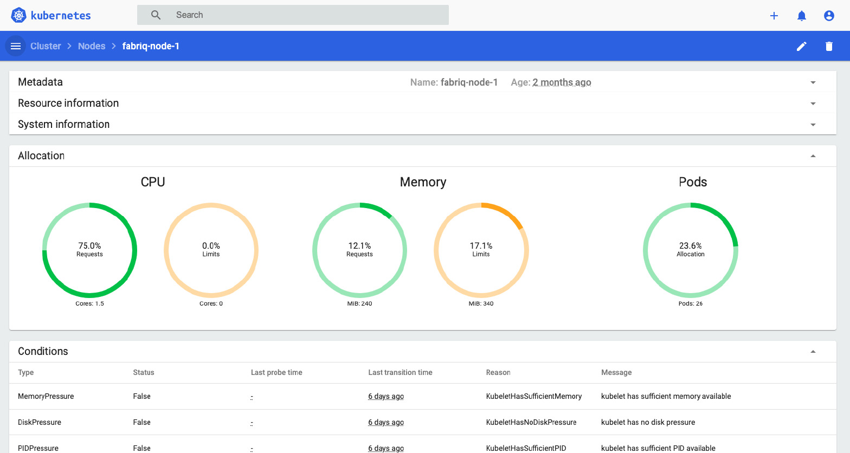Open the user account icon

tap(829, 16)
